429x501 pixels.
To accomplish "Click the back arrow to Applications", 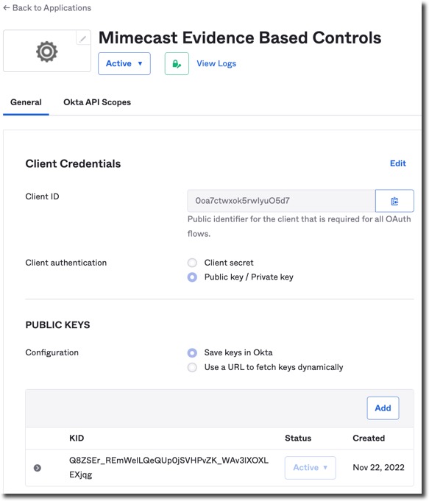I will [6, 7].
